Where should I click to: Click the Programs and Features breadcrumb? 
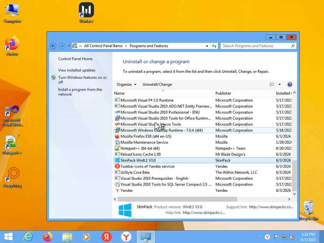click(149, 46)
